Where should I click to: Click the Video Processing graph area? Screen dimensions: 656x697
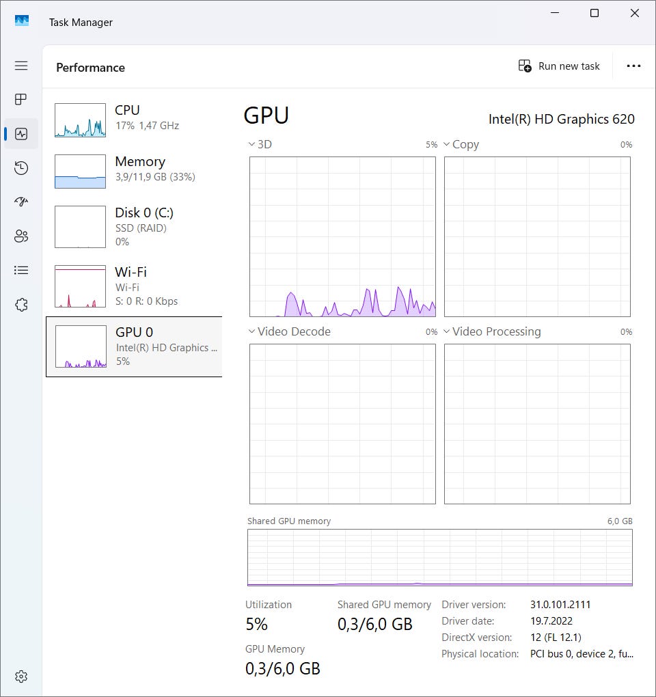537,424
